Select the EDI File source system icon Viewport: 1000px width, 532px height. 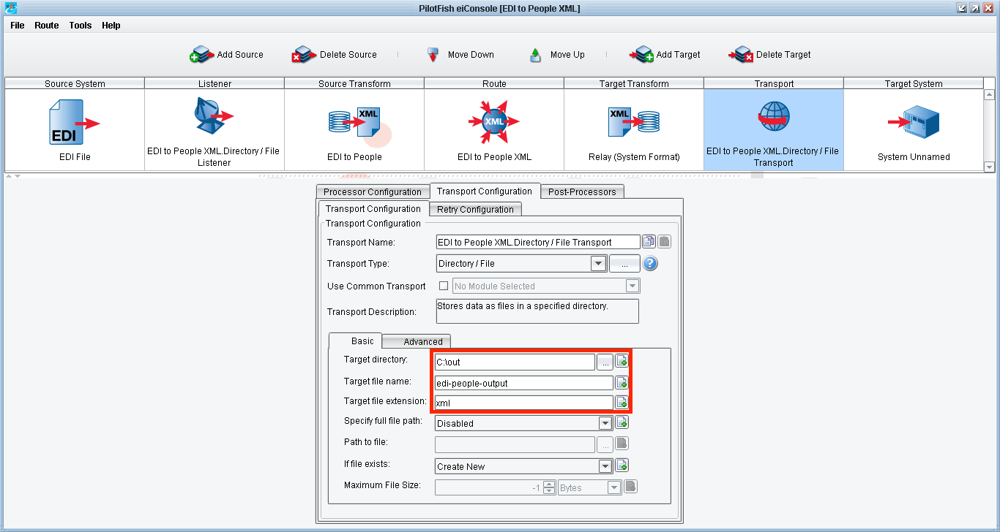pos(75,123)
